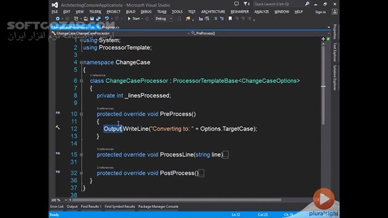Click the comment selection toolbar icon
Screen dimensions: 388x218
(x=215, y=18)
